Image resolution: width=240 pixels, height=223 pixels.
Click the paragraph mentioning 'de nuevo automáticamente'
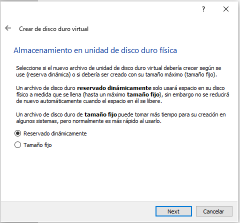122,94
